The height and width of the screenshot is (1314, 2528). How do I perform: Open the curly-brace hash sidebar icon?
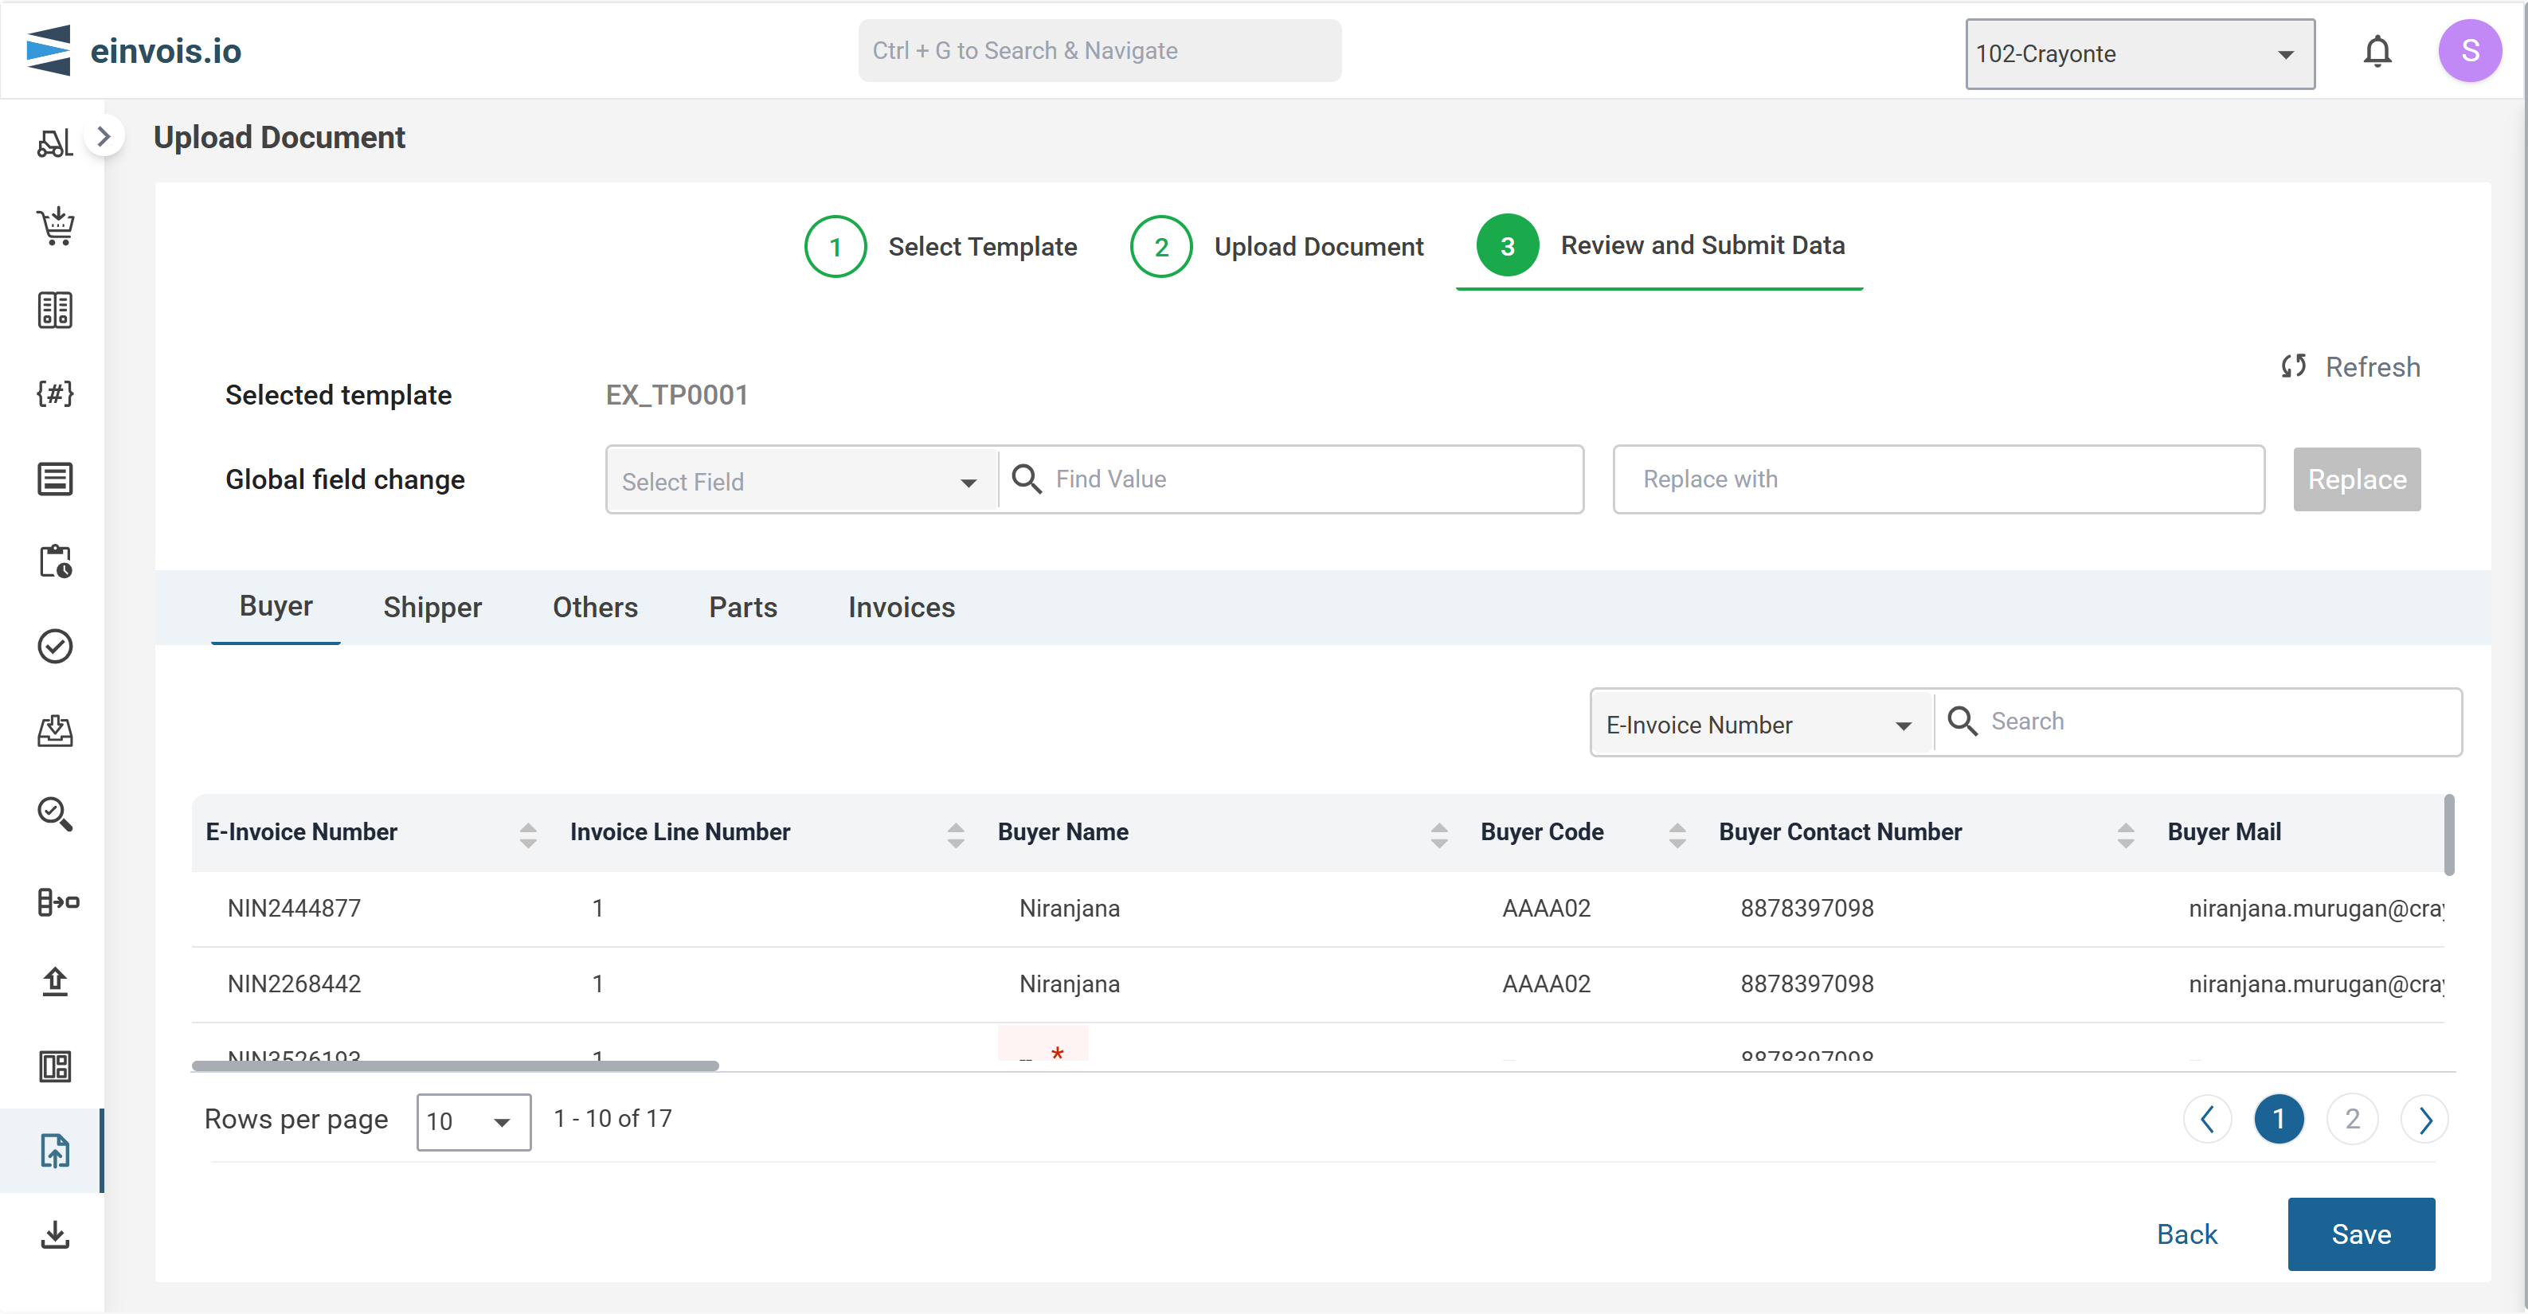55,393
